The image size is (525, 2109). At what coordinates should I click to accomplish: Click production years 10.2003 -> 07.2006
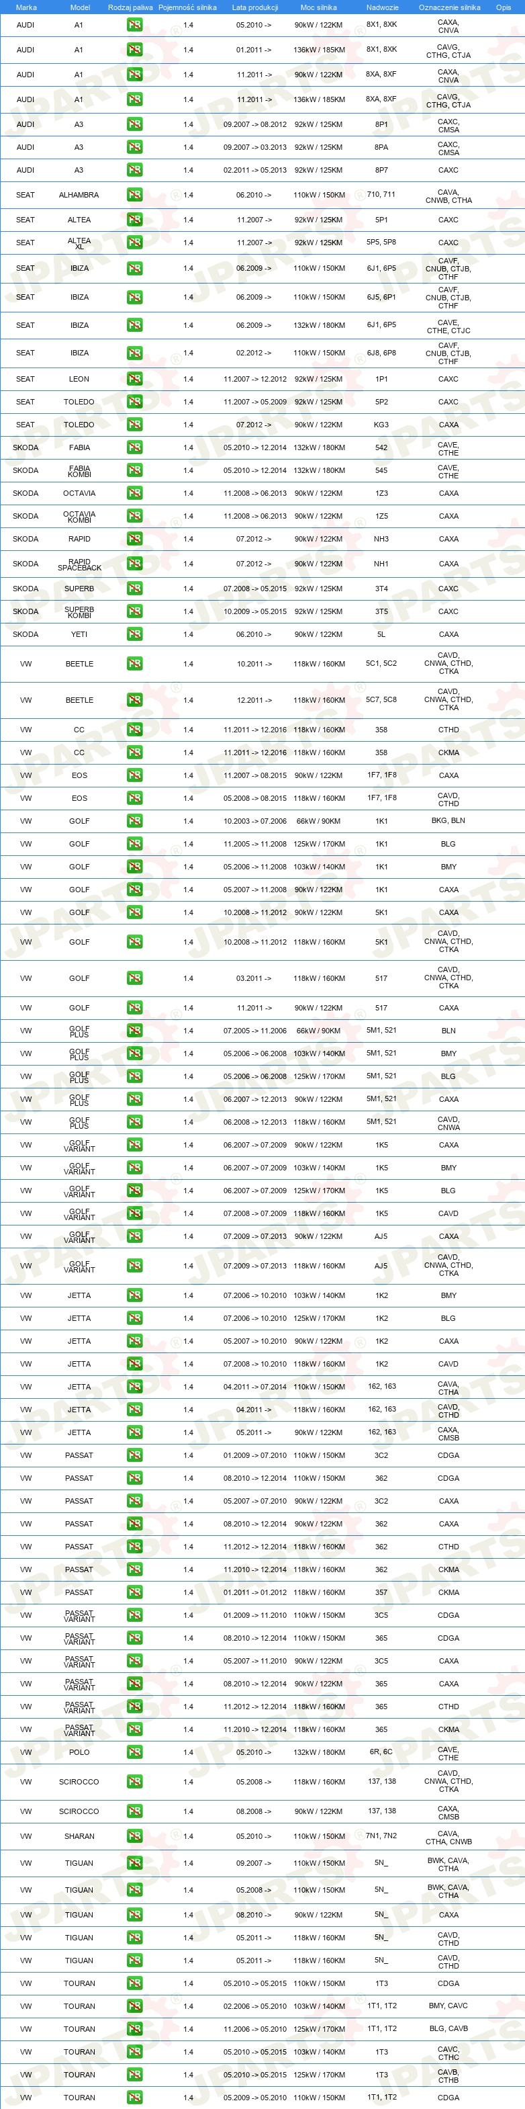pos(255,821)
